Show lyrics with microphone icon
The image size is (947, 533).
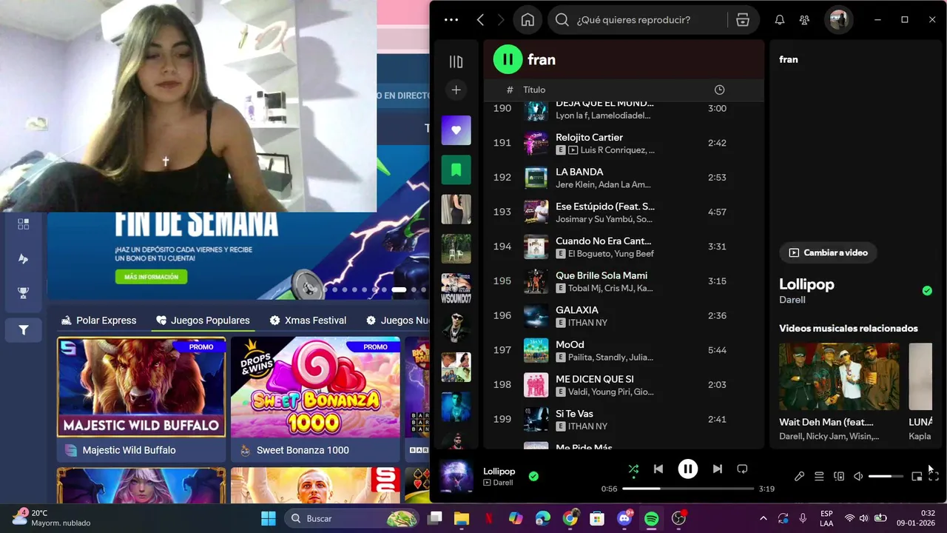tap(799, 476)
